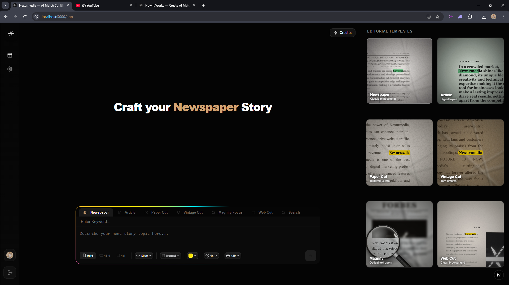Select the 1:1 aspect ratio option
This screenshot has width=509, height=285.
click(x=121, y=256)
